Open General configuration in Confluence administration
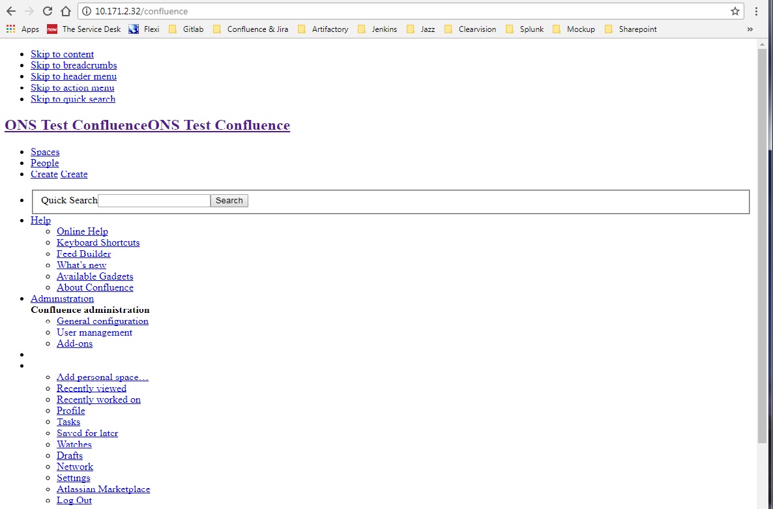The image size is (773, 509). (x=102, y=321)
